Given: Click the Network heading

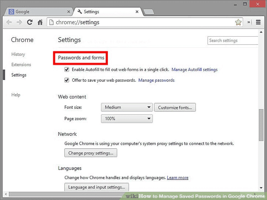Looking at the screenshot, I should 67,134.
